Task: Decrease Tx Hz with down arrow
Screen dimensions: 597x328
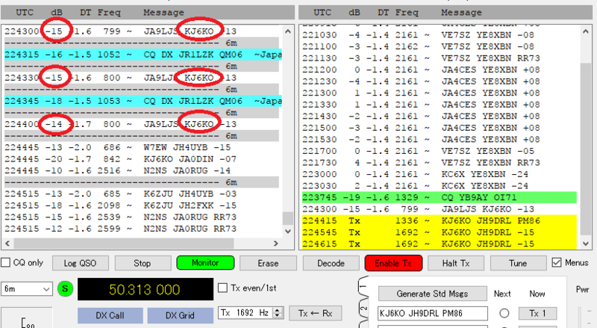Action: (x=278, y=316)
